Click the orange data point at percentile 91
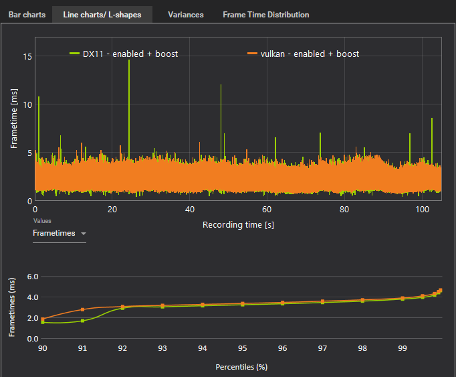The image size is (456, 377). tap(83, 309)
